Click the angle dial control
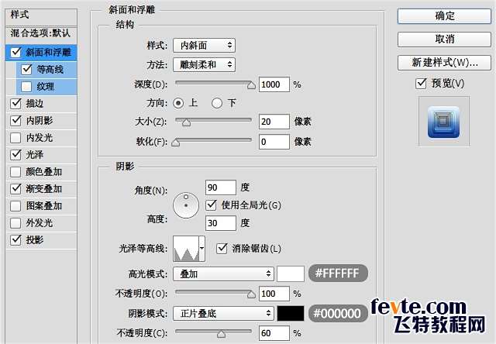The width and height of the screenshot is (496, 344). pyautogui.click(x=186, y=205)
